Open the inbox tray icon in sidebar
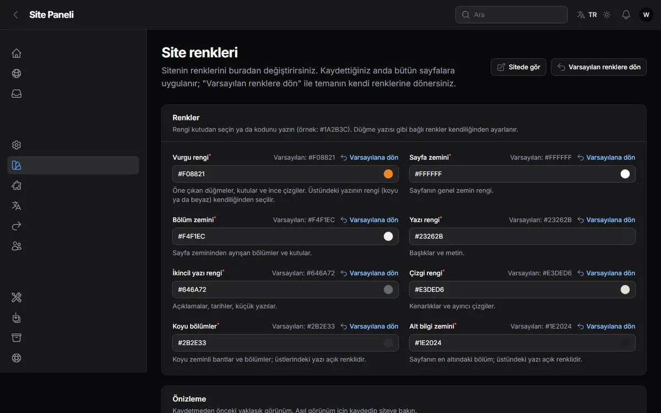661x413 pixels. (17, 94)
